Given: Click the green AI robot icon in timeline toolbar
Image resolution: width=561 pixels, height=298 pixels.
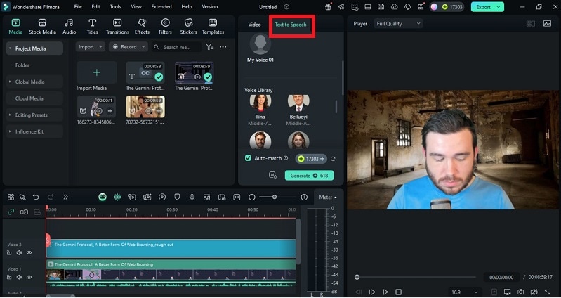Looking at the screenshot, I should click(103, 197).
